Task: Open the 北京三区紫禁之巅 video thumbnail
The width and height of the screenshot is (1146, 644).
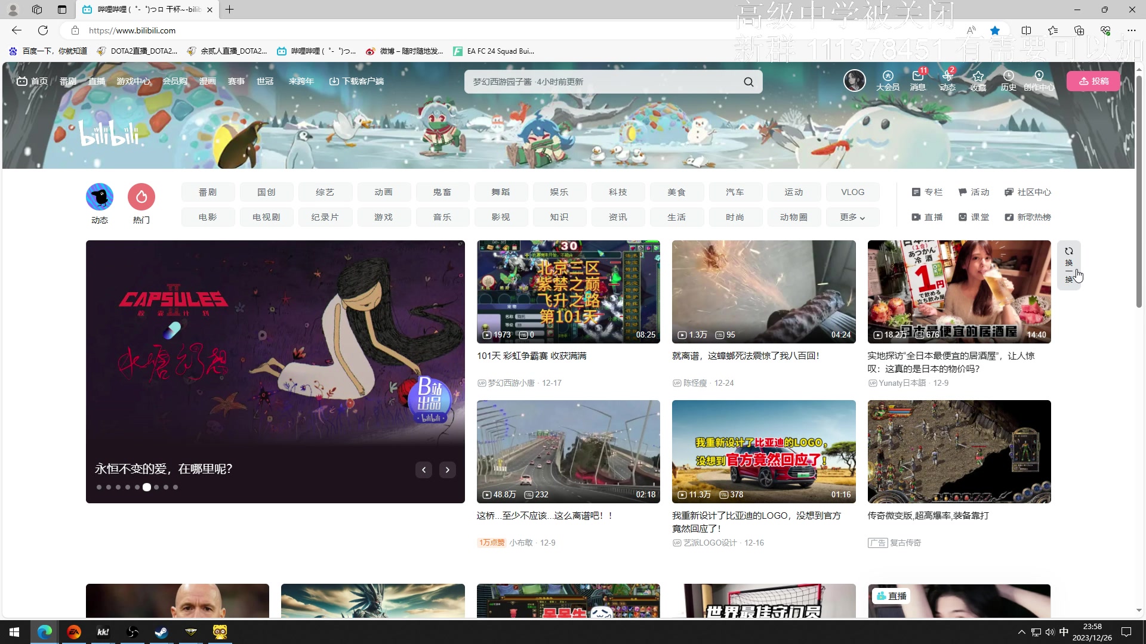Action: [x=568, y=292]
